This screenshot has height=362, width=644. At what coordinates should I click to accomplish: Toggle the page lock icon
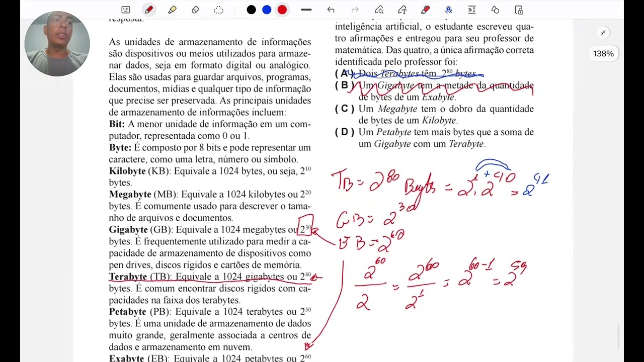519,10
